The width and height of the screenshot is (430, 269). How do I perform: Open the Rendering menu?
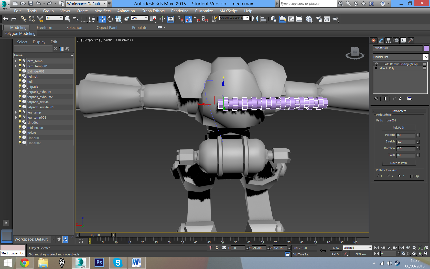pyautogui.click(x=180, y=11)
